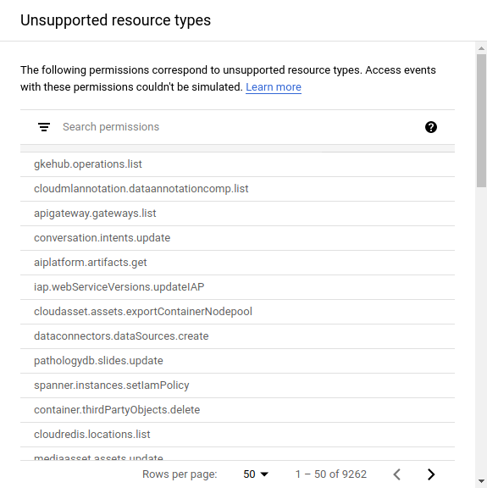Go to next page of permissions
Viewport: 487px width, 488px height.
(430, 474)
